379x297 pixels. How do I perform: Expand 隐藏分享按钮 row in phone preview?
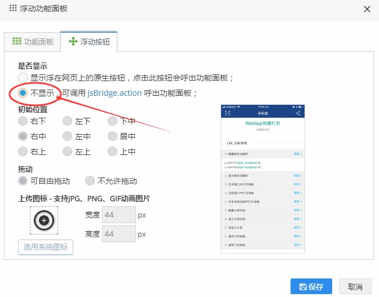click(263, 210)
